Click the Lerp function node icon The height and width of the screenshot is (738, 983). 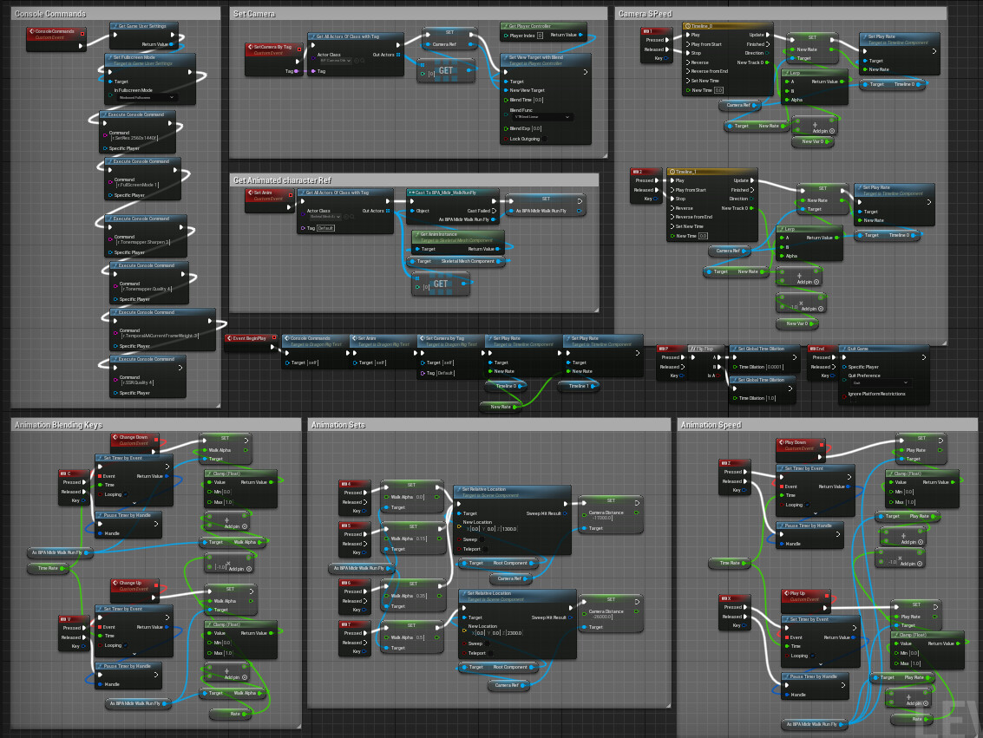tap(787, 73)
